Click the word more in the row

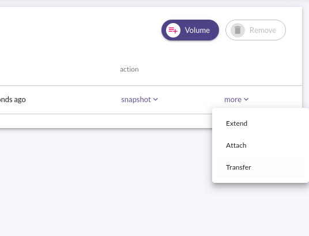233,99
